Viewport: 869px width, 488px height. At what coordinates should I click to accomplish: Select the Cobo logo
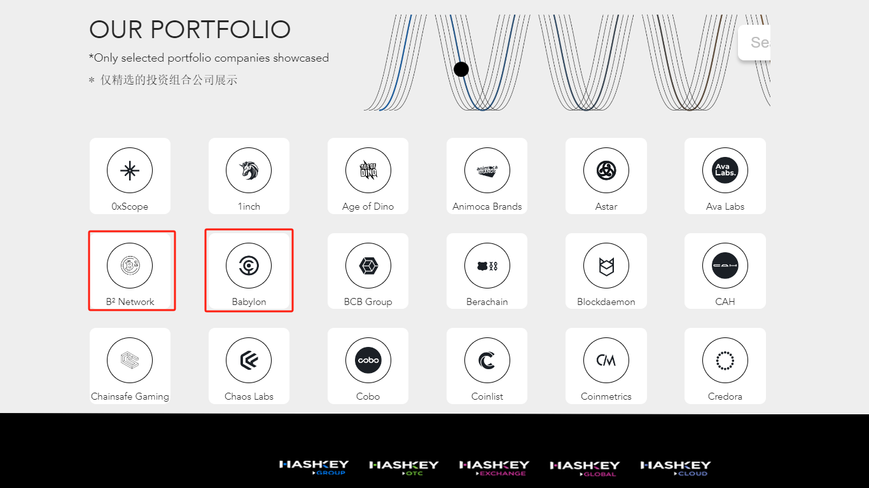tap(368, 360)
